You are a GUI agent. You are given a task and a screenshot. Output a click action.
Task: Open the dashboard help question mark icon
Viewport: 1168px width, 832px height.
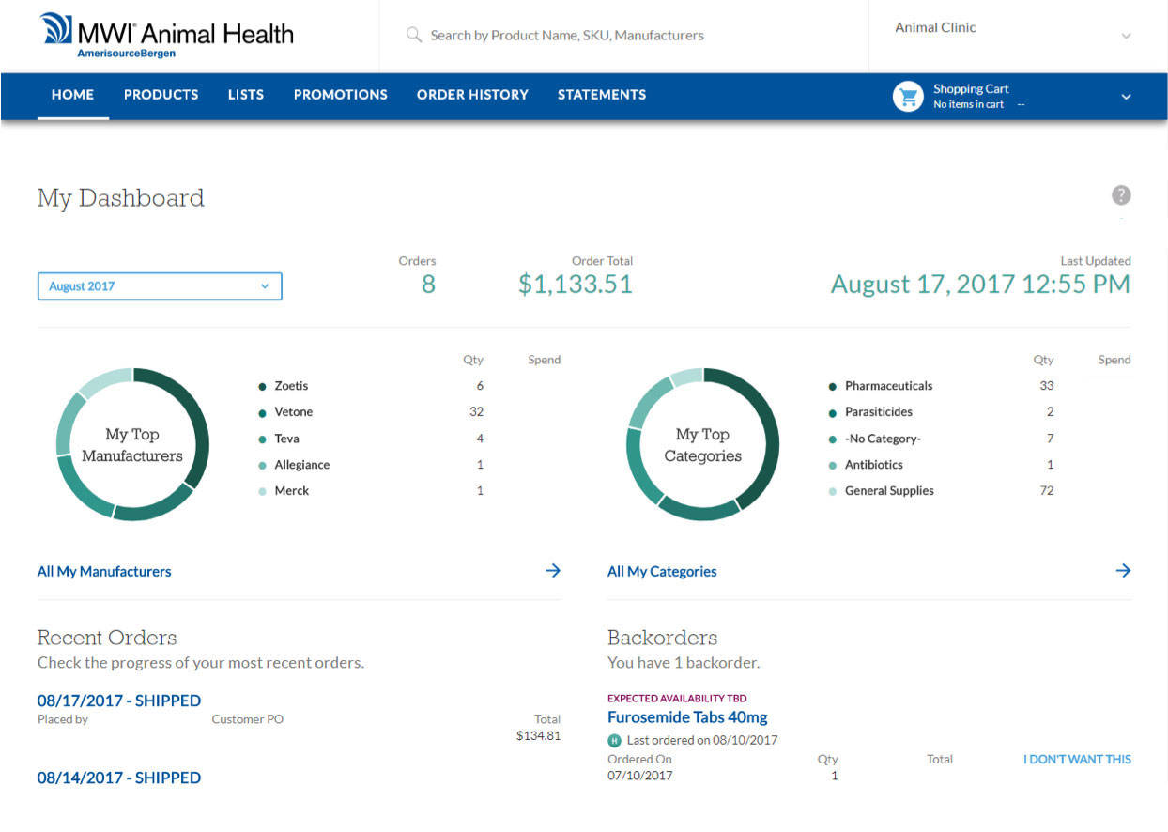pyautogui.click(x=1121, y=194)
